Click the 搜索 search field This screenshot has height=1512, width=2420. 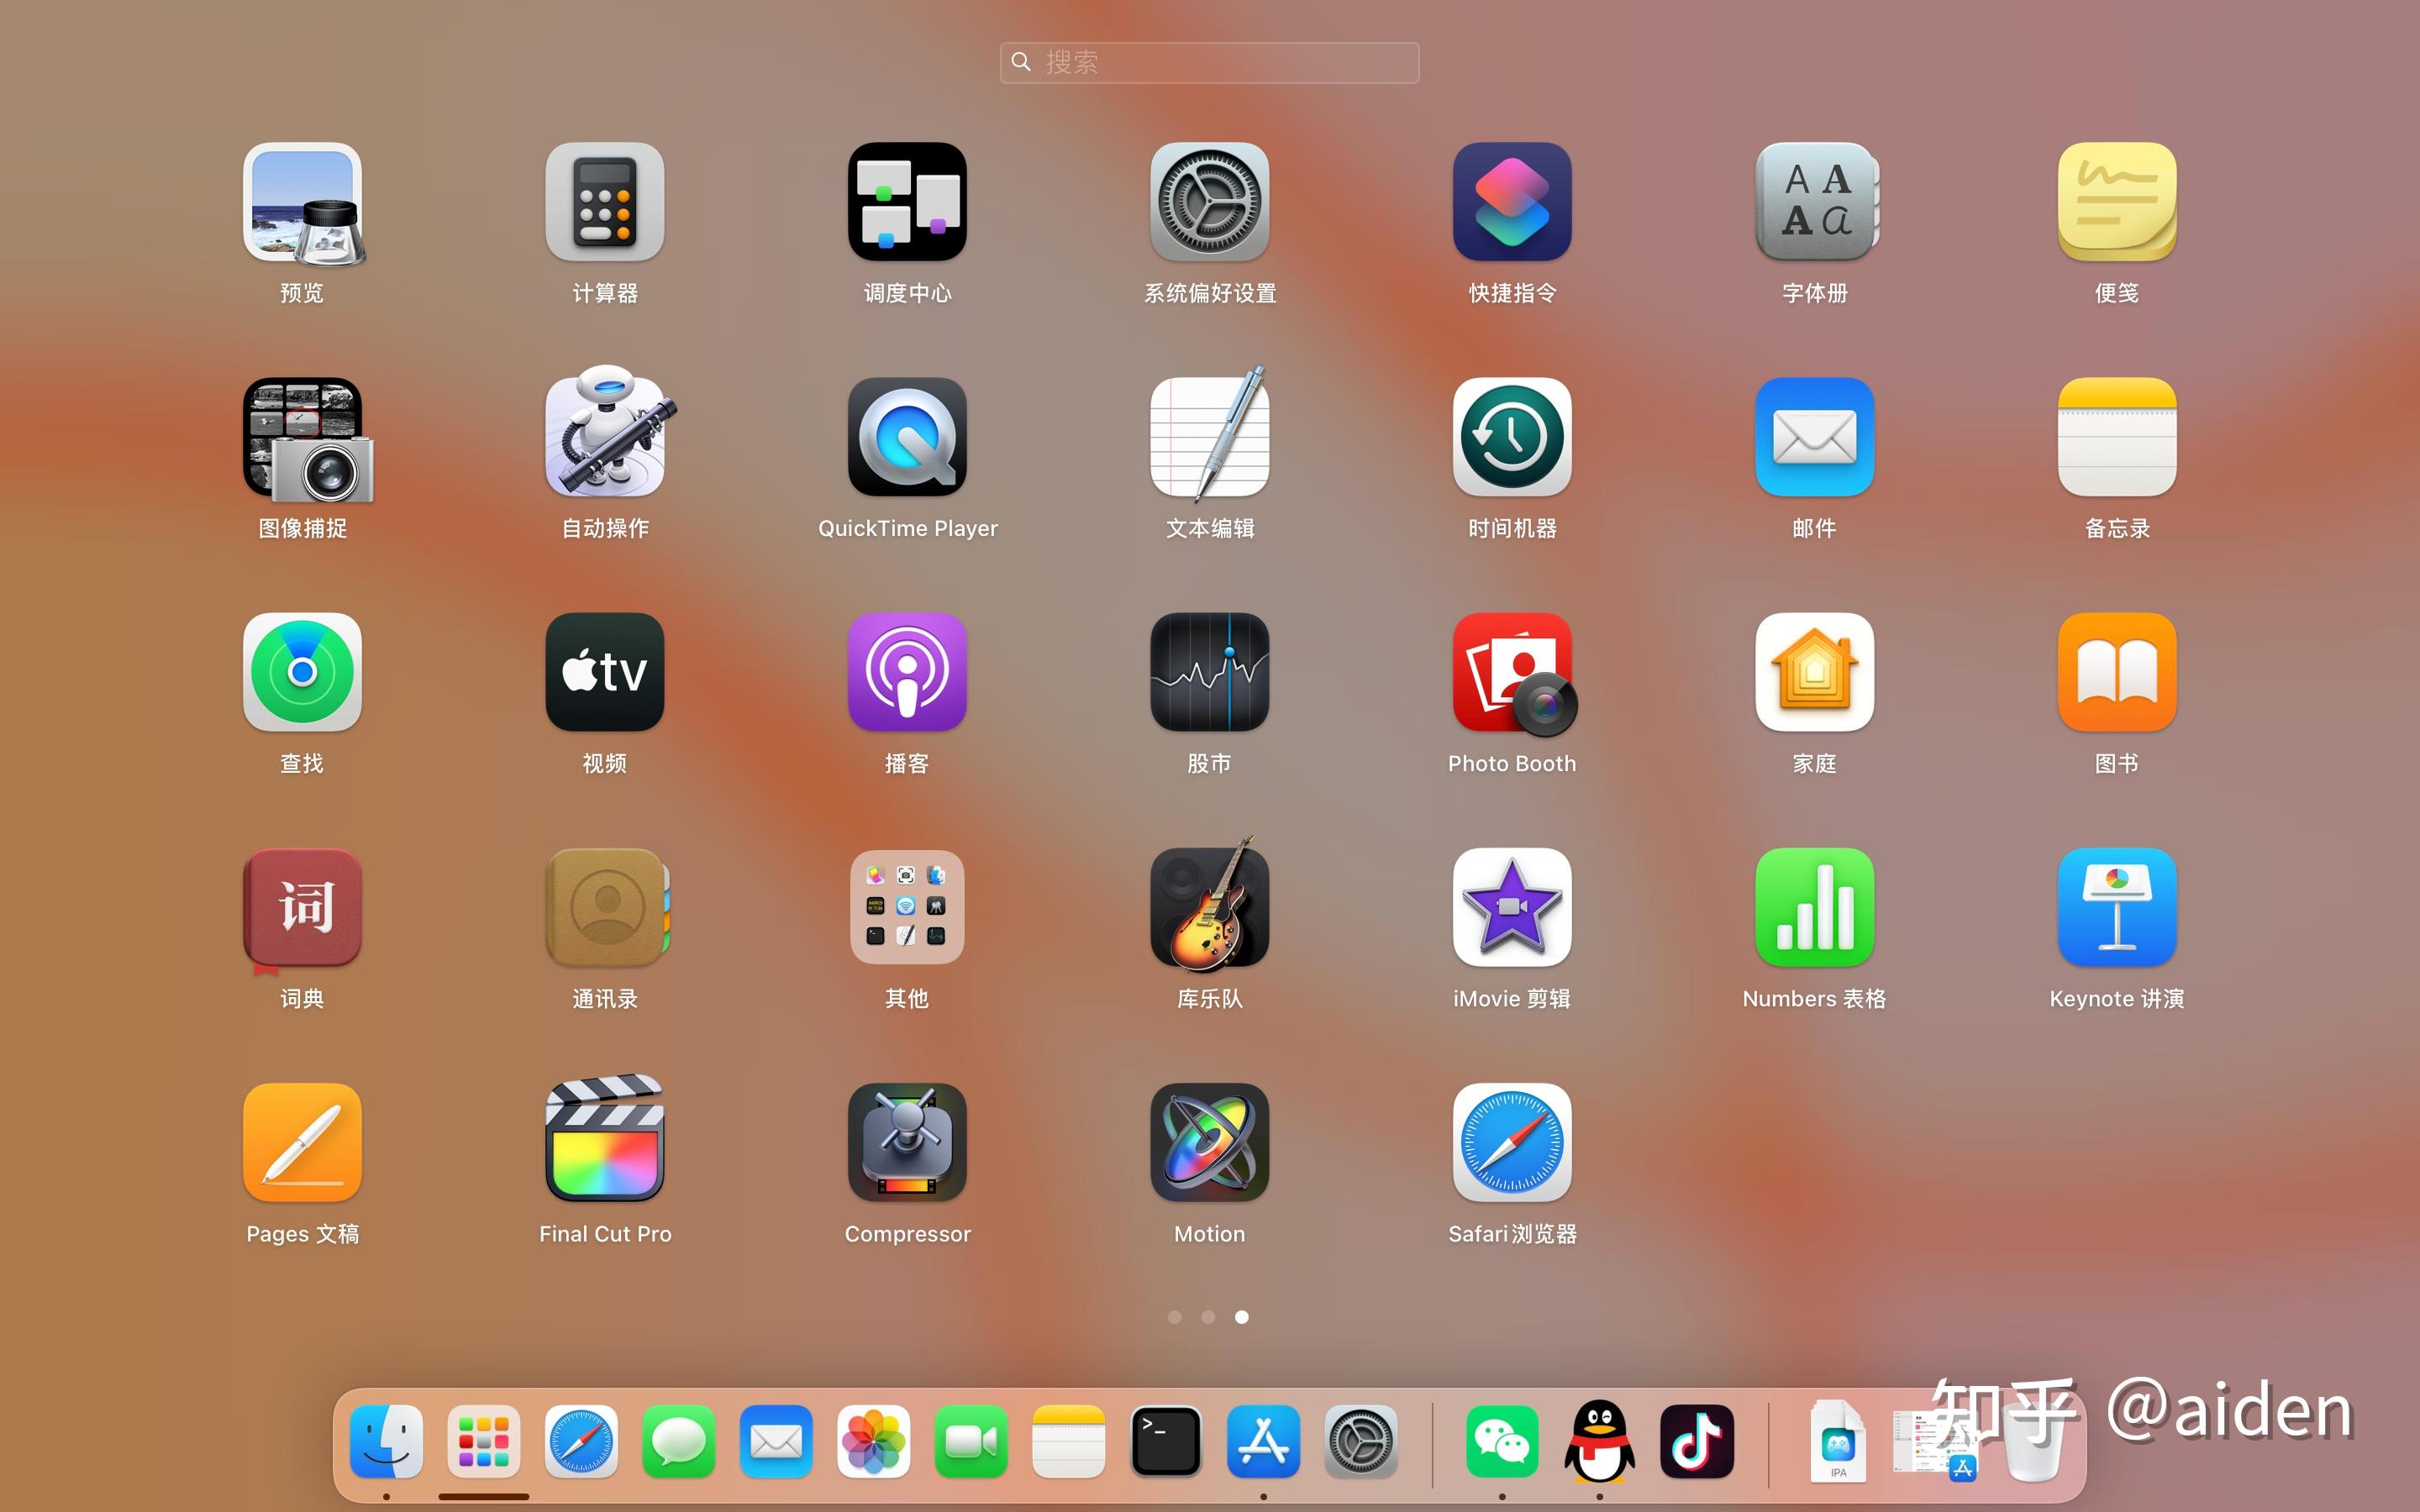(1209, 62)
